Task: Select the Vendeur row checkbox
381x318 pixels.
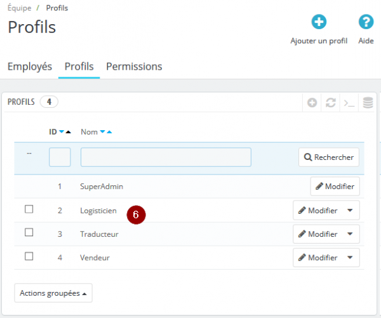Action: click(x=29, y=256)
